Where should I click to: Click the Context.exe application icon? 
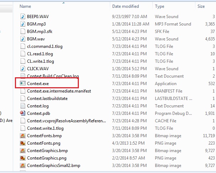coord(23,84)
